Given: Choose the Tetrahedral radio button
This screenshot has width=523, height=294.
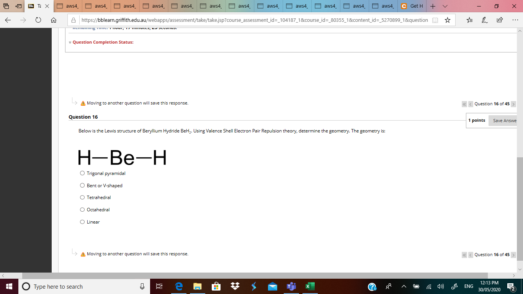Looking at the screenshot, I should point(82,197).
